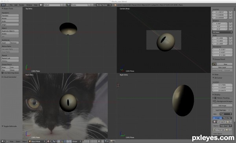The width and height of the screenshot is (236, 143).
Task: Open the Axis dropdown set to Front
Action: (226, 114)
